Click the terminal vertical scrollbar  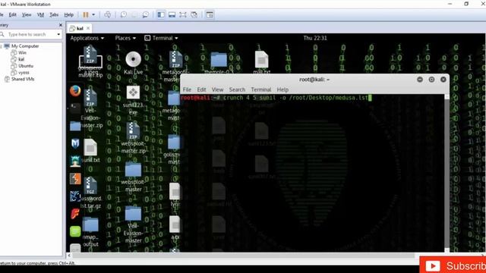[x=447, y=174]
